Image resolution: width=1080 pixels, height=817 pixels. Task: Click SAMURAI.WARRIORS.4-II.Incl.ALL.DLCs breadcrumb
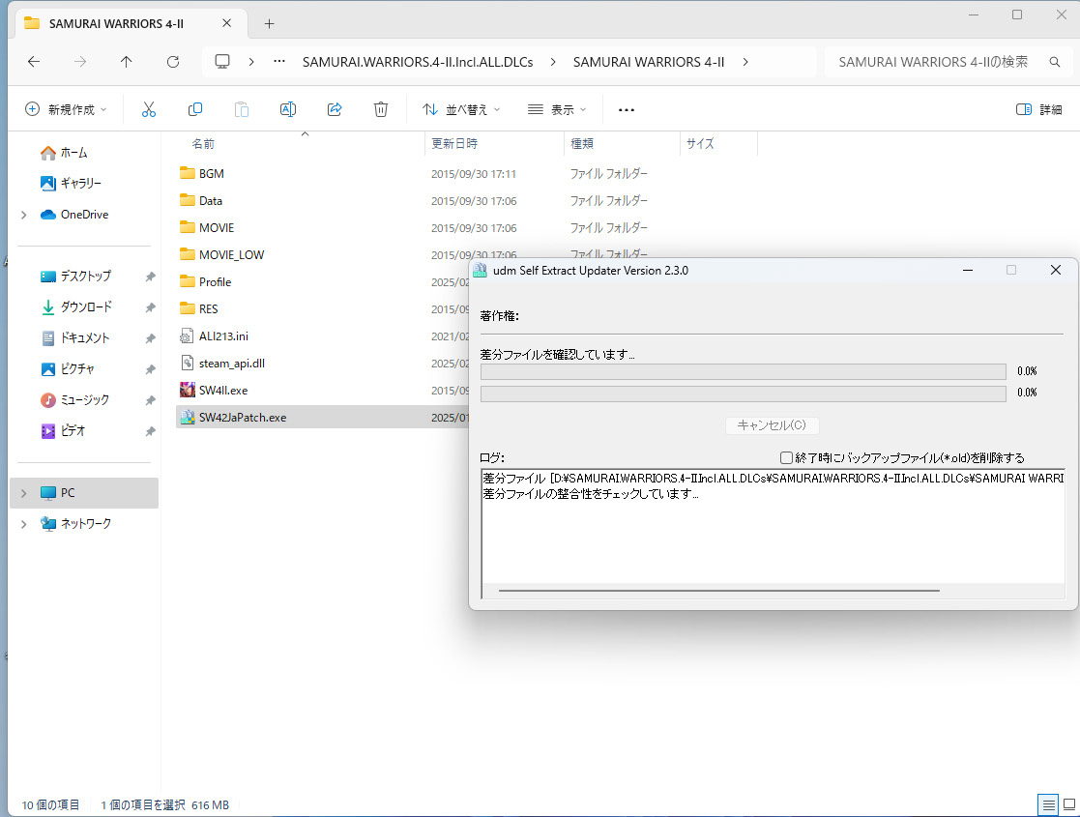click(418, 62)
